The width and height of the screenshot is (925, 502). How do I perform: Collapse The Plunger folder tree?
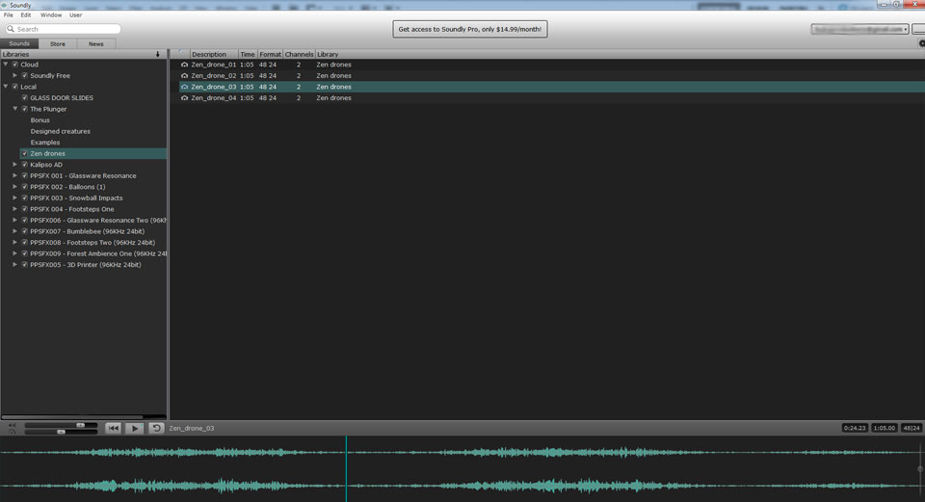pyautogui.click(x=15, y=109)
